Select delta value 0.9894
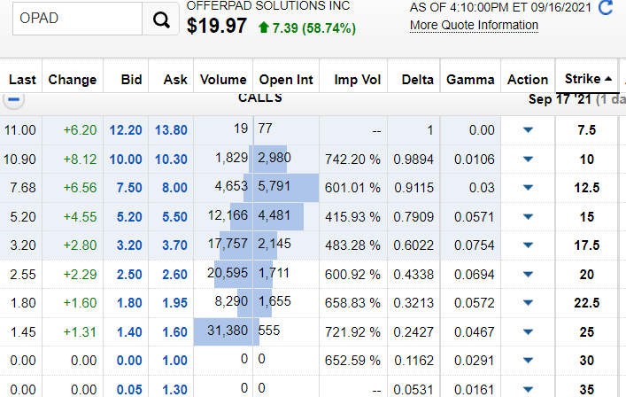626x397 pixels. [413, 160]
